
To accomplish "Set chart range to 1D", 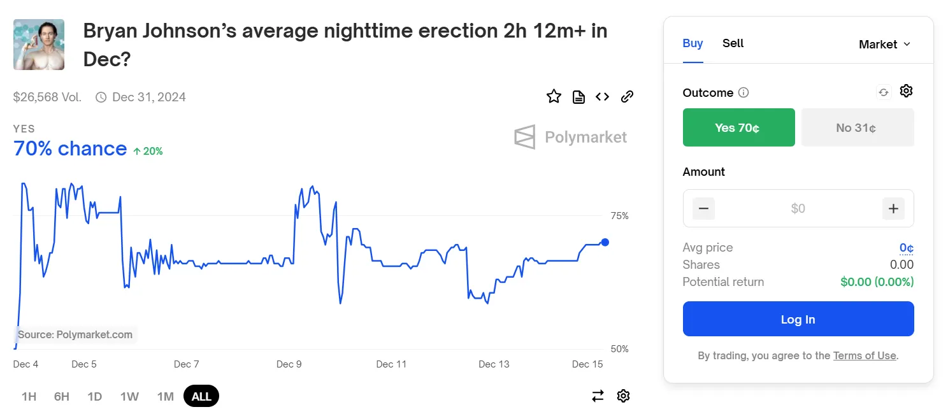I will click(x=94, y=396).
